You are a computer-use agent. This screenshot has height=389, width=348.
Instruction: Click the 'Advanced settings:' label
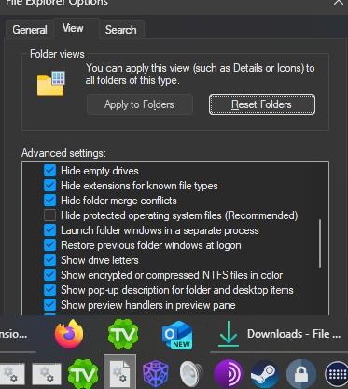[63, 153]
